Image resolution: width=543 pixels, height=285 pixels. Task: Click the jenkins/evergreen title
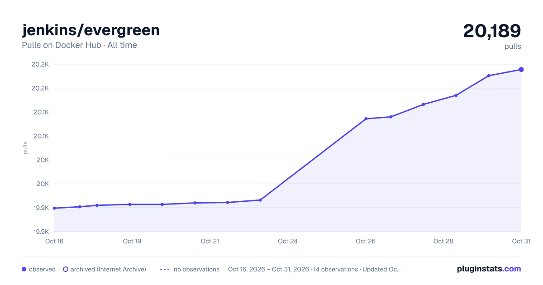coord(90,30)
